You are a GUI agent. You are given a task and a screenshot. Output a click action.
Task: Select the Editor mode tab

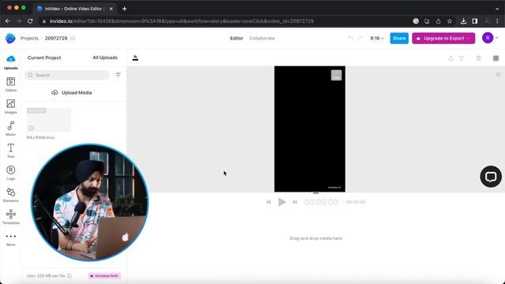(x=237, y=39)
